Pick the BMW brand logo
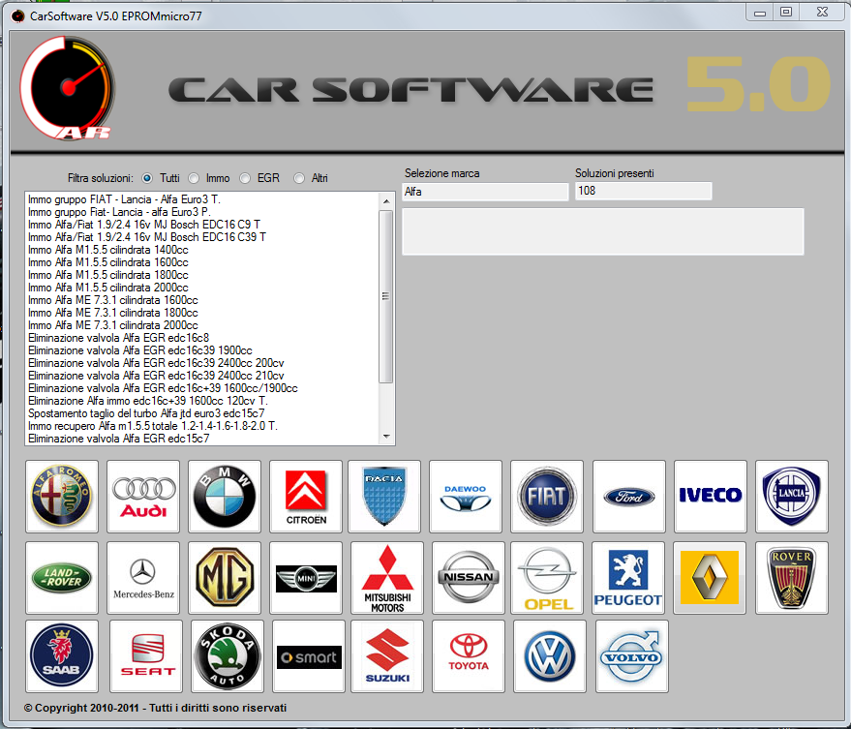This screenshot has width=851, height=729. [225, 496]
